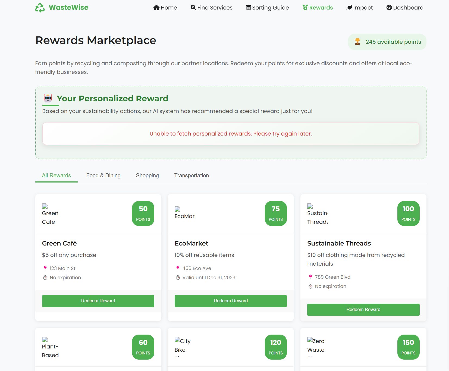Viewport: 449px width, 371px height.
Task: Select the Shopping rewards tab
Action: click(x=147, y=175)
